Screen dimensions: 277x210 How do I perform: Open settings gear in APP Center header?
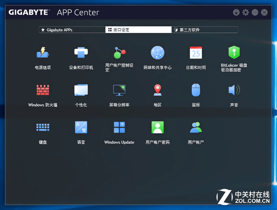click(245, 13)
